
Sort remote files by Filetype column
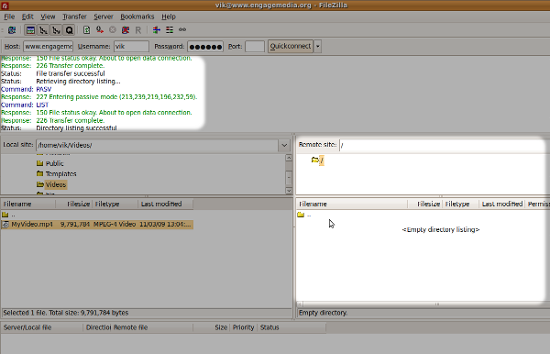pyautogui.click(x=460, y=204)
